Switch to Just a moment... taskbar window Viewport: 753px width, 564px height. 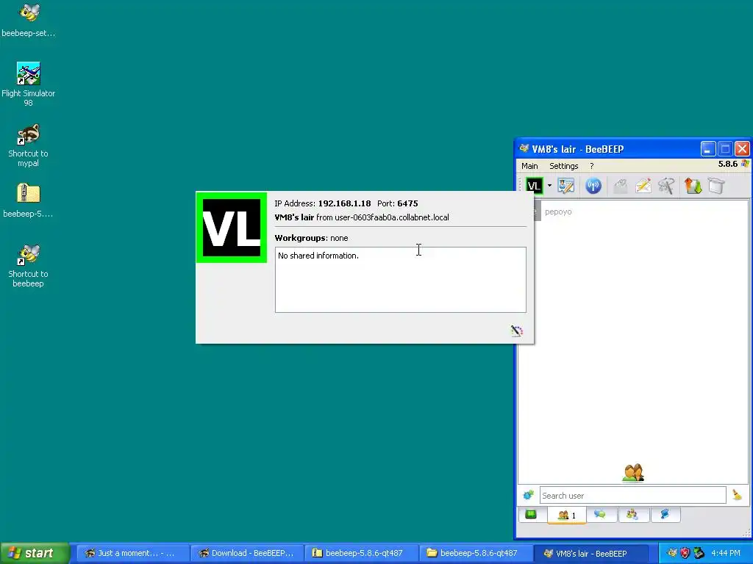click(x=132, y=553)
